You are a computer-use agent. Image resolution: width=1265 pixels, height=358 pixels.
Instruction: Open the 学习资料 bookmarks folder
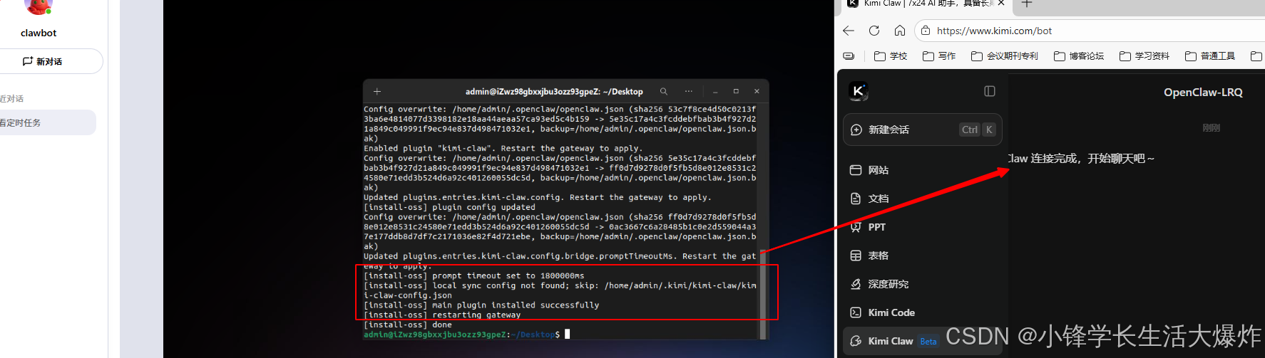(1144, 56)
